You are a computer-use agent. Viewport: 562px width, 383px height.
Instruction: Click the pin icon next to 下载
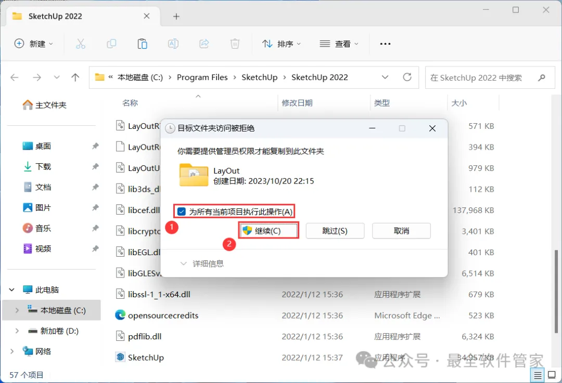coord(95,166)
